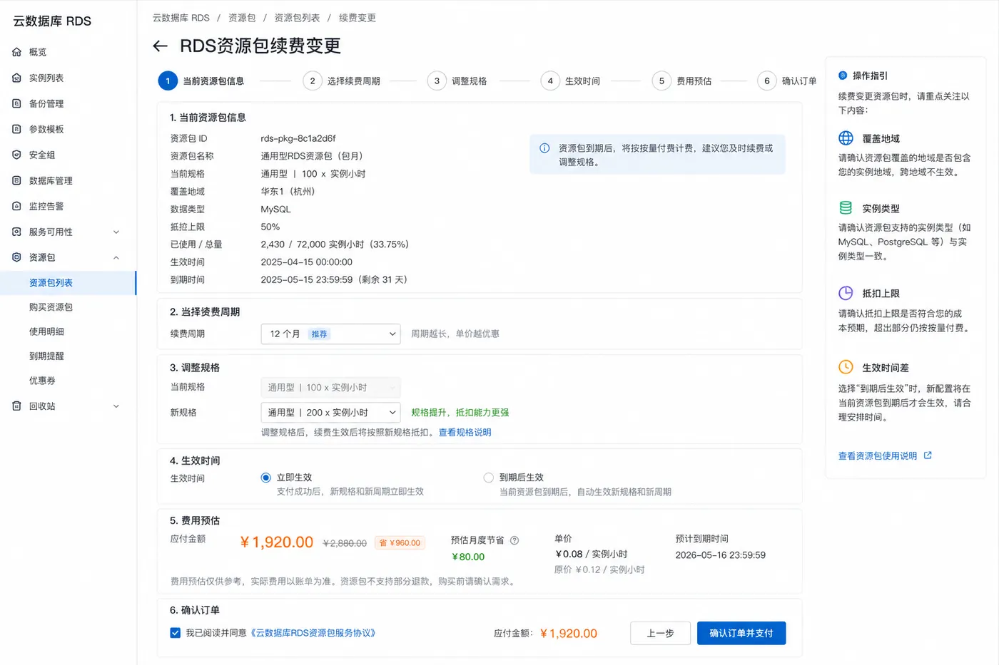Image resolution: width=999 pixels, height=665 pixels.
Task: Click the 资源包列表 breadcrumb link
Action: click(x=297, y=18)
